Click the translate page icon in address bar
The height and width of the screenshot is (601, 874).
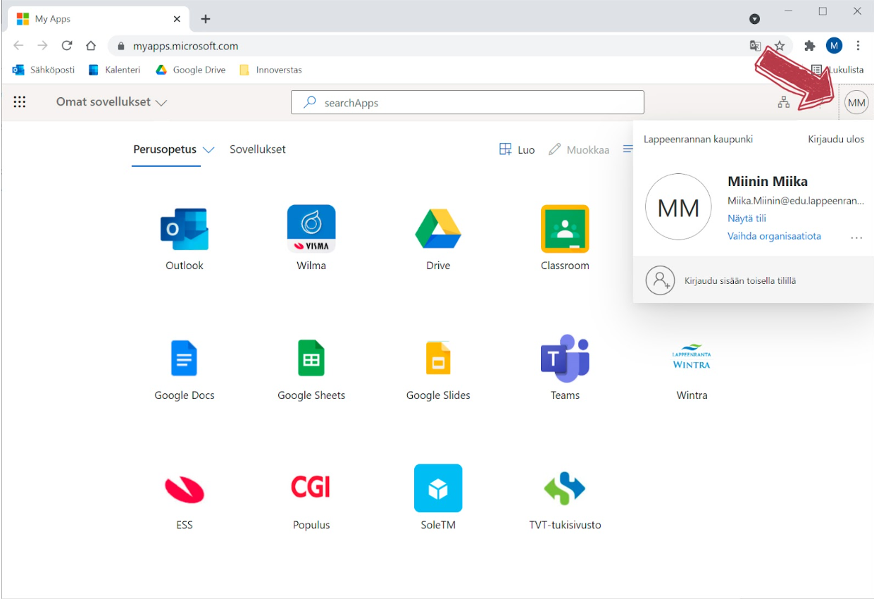[x=755, y=46]
